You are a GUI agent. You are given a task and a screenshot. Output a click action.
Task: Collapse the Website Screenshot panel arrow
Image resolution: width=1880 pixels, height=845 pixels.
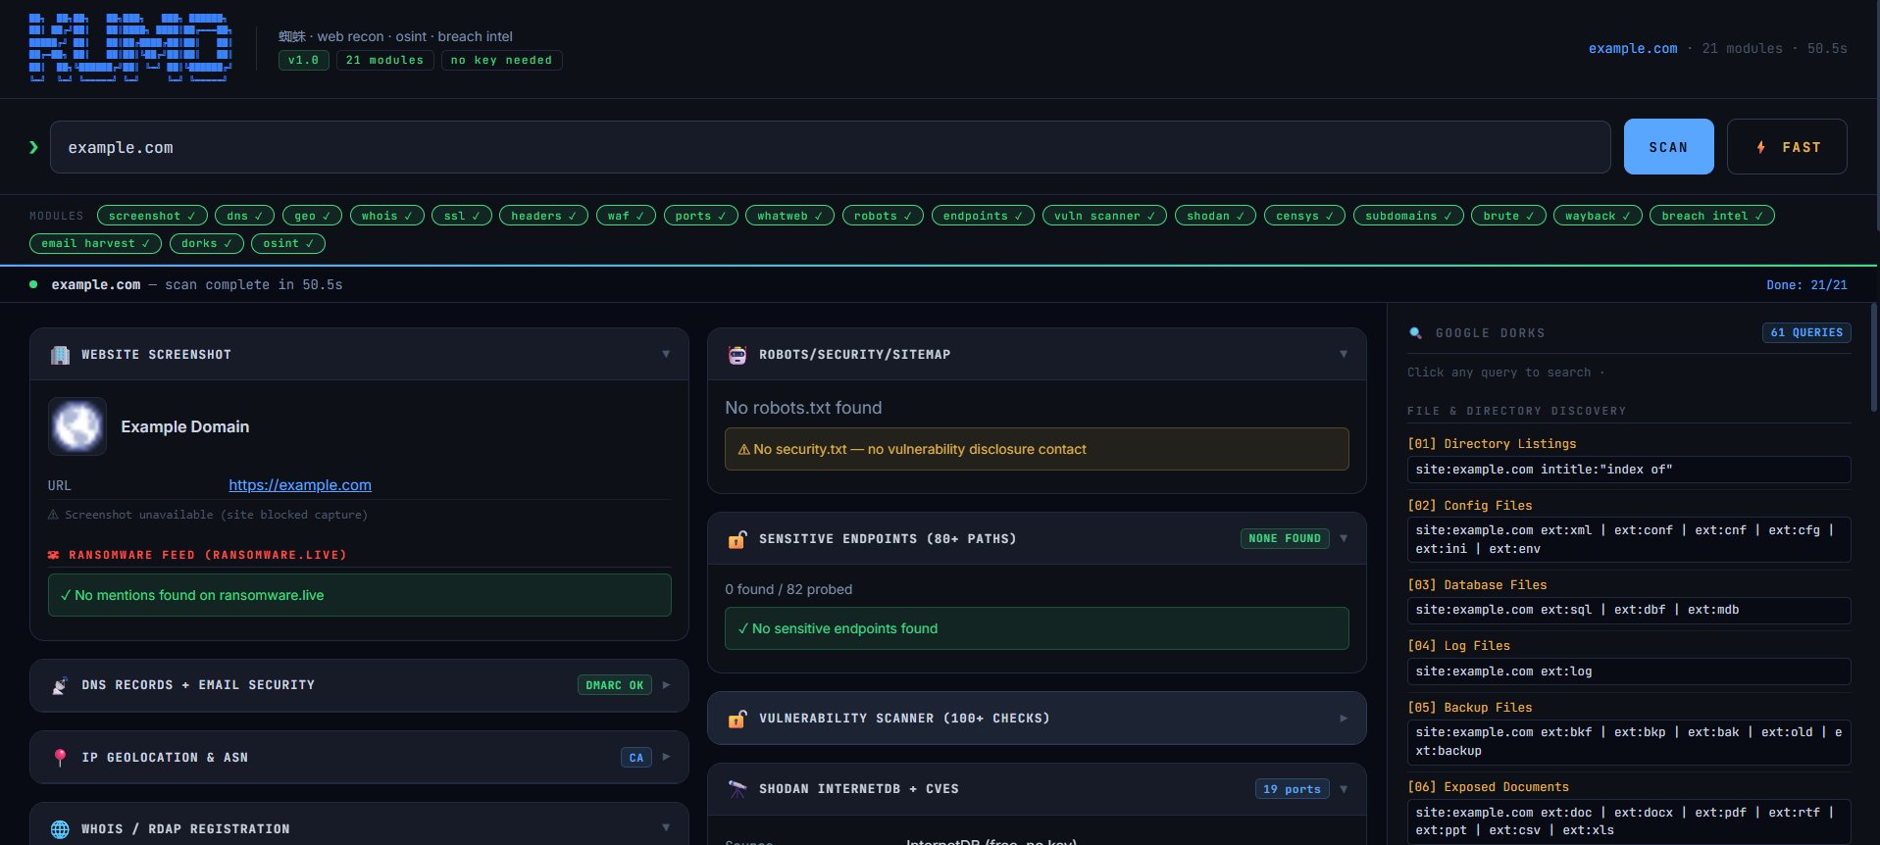(666, 354)
